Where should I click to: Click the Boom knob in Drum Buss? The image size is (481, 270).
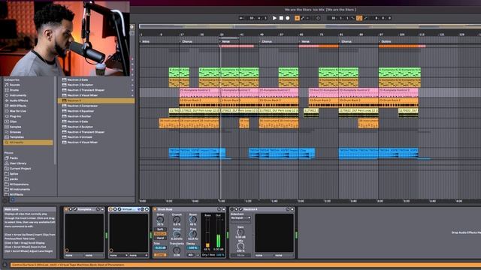point(192,220)
